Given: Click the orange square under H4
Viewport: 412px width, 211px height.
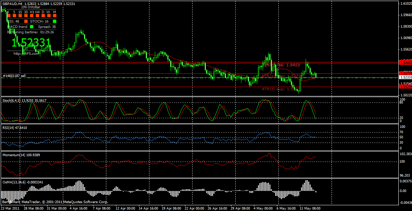Looking at the screenshot, I should point(37,16).
